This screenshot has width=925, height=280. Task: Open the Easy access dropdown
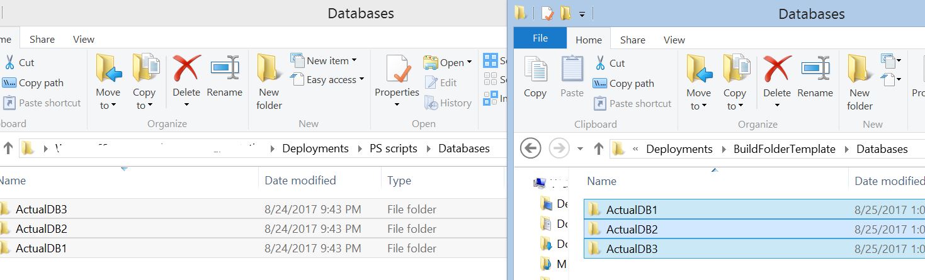pyautogui.click(x=361, y=80)
